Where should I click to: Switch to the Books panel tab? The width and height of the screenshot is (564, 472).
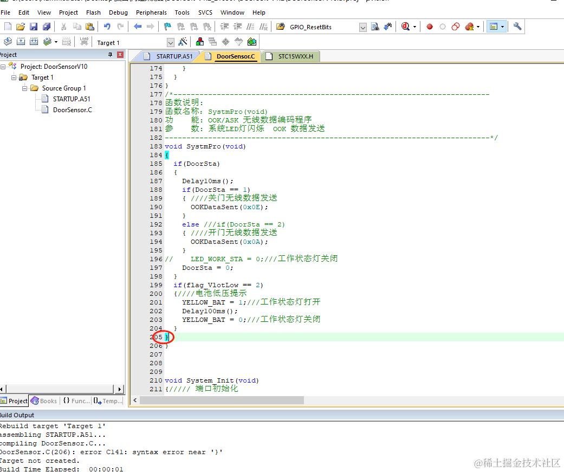pos(44,401)
